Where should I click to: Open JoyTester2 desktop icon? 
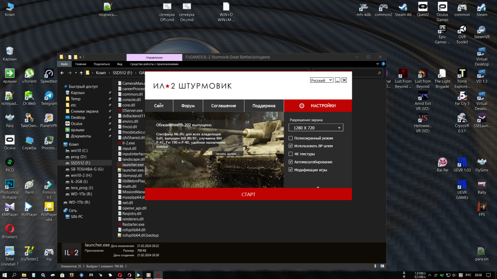tap(29, 254)
